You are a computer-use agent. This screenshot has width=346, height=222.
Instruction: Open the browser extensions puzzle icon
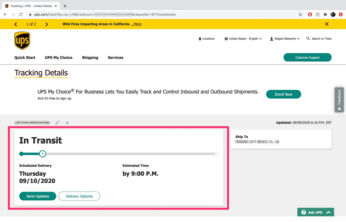point(325,14)
